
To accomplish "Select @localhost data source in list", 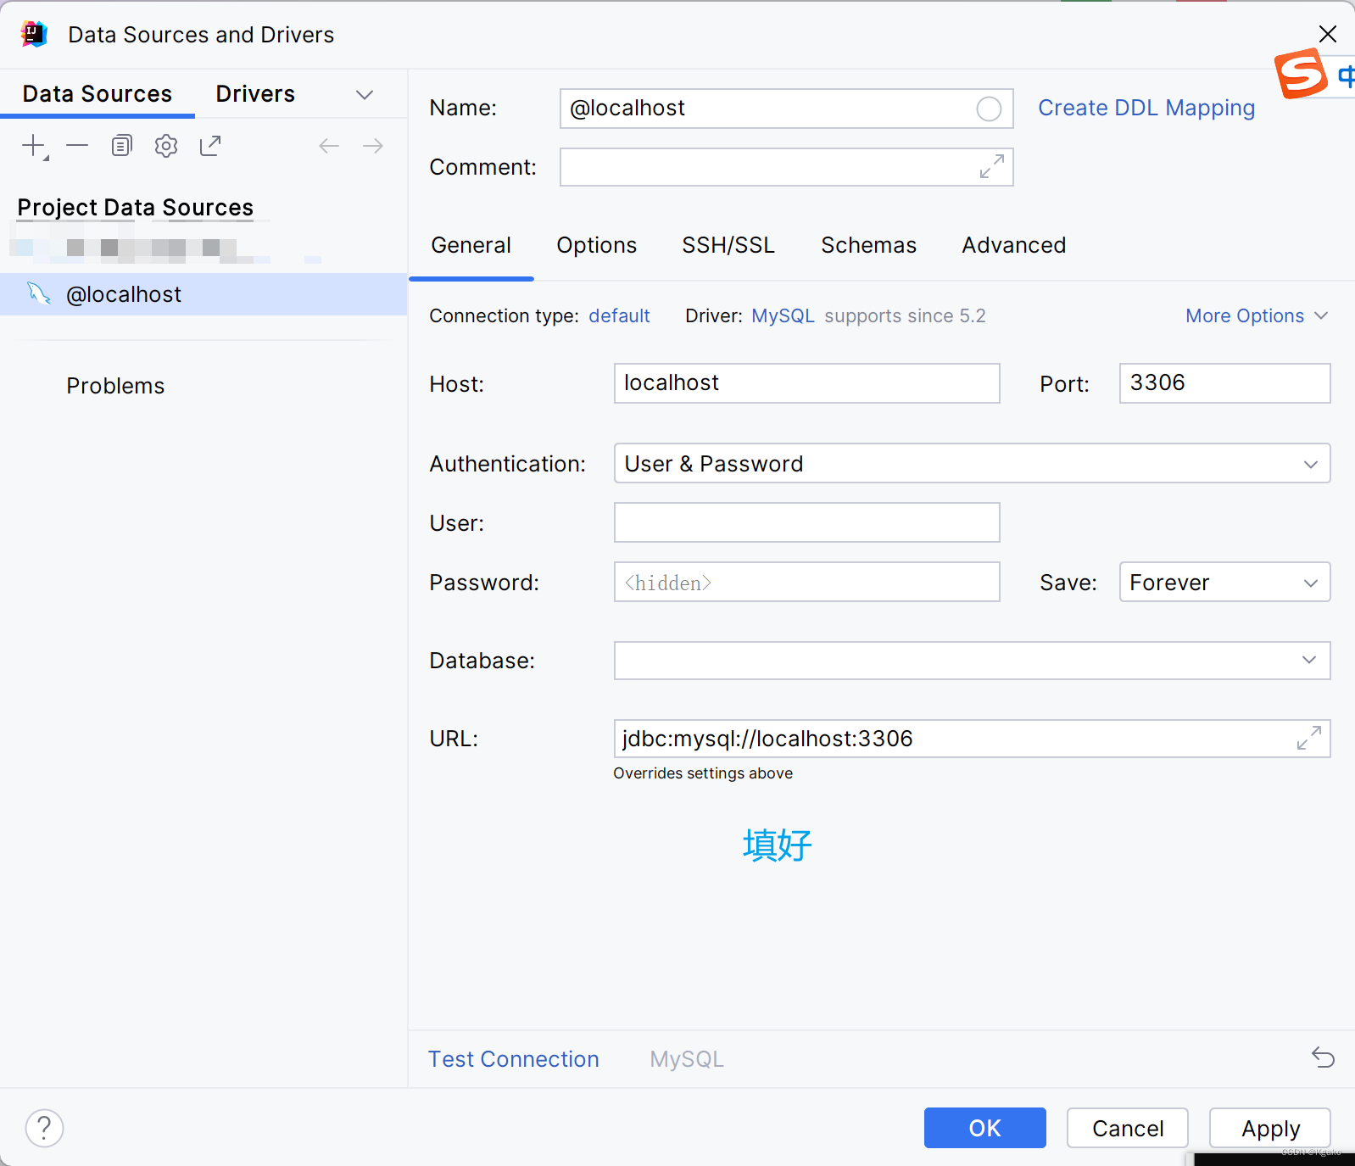I will pyautogui.click(x=204, y=294).
